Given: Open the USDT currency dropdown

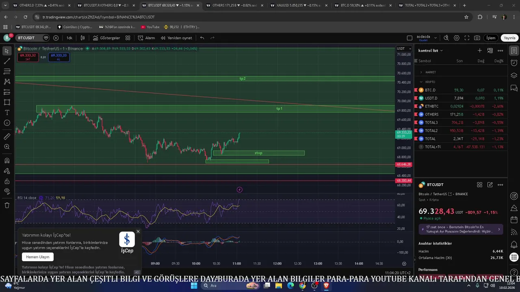Looking at the screenshot, I should 403,49.
